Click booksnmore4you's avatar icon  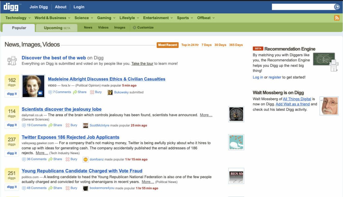click(x=86, y=188)
